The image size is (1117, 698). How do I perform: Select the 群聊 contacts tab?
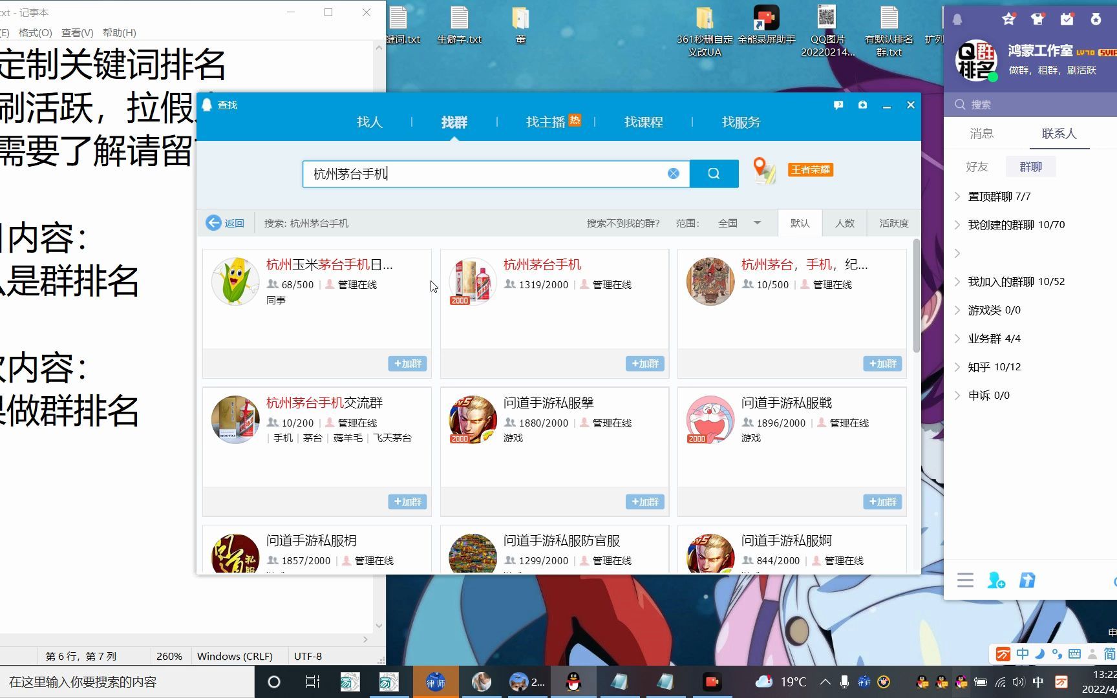(1030, 167)
